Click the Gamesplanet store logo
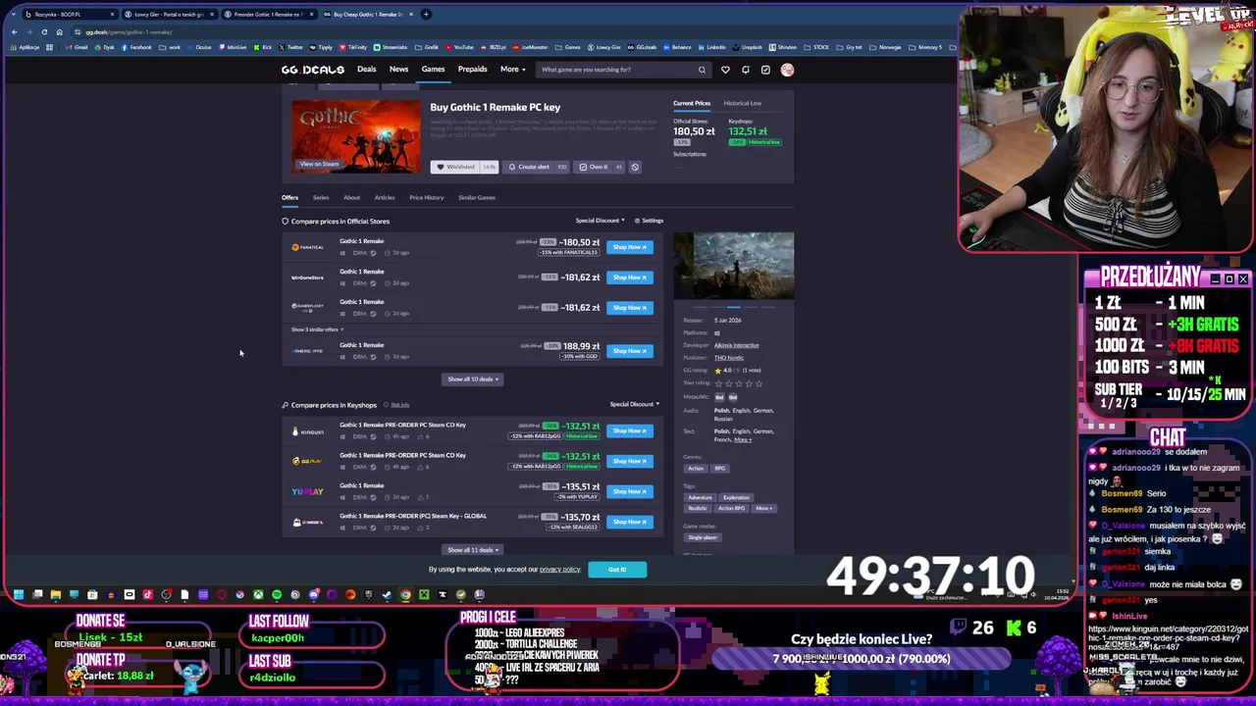 click(307, 307)
